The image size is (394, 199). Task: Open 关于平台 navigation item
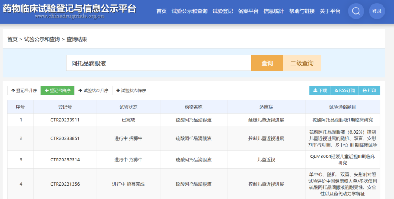(x=330, y=11)
